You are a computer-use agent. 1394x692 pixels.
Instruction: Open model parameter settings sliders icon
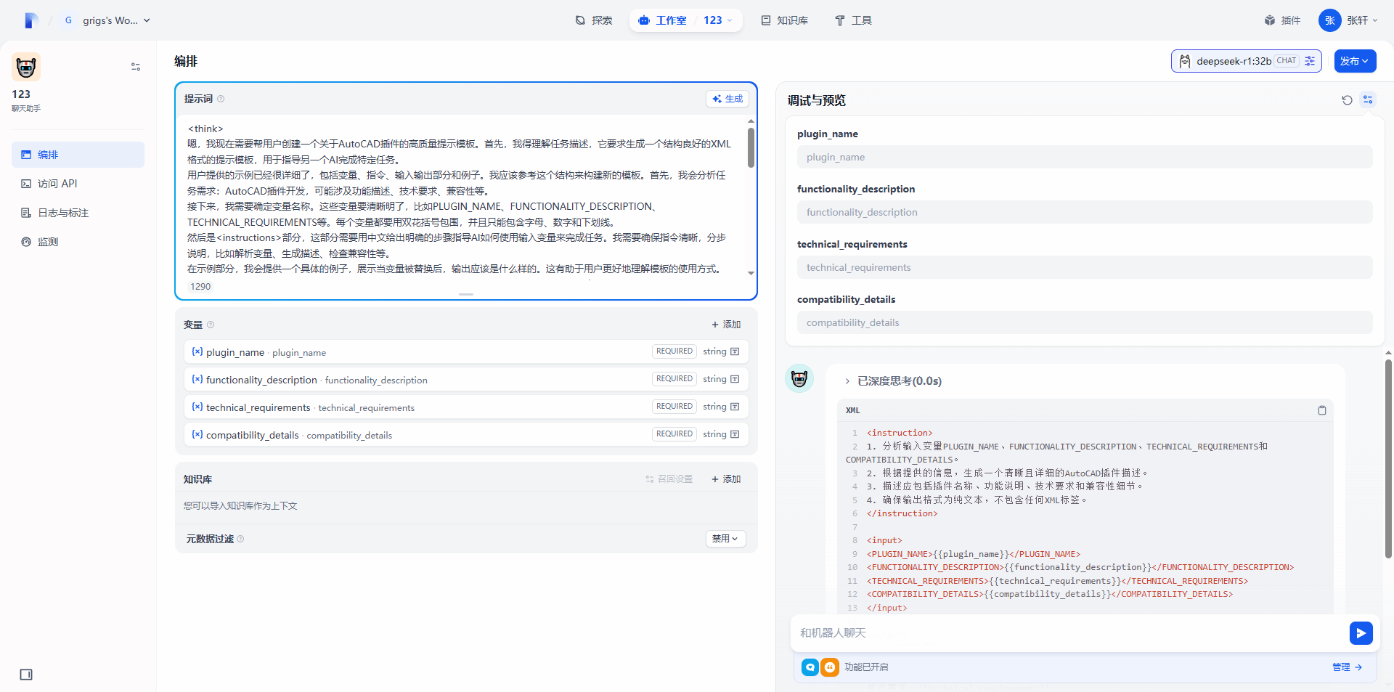coord(1310,61)
